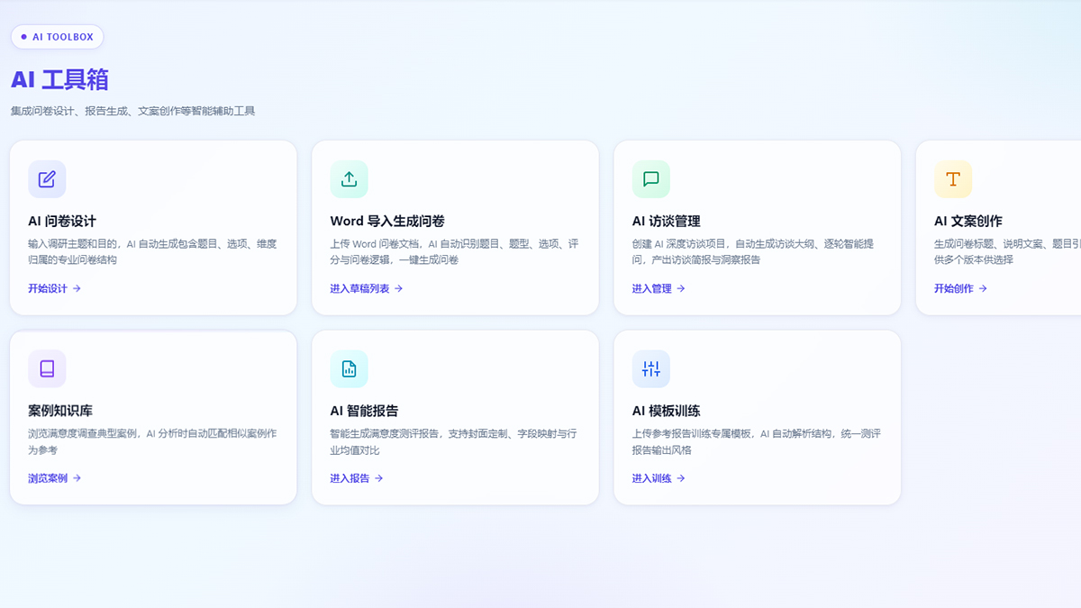This screenshot has width=1081, height=608.
Task: Click the AI 问卷设计 card title
Action: pyautogui.click(x=62, y=222)
